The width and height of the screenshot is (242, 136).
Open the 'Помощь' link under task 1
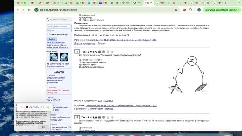tap(101, 43)
